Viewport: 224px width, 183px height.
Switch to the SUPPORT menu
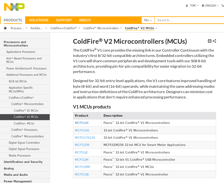coord(64,20)
